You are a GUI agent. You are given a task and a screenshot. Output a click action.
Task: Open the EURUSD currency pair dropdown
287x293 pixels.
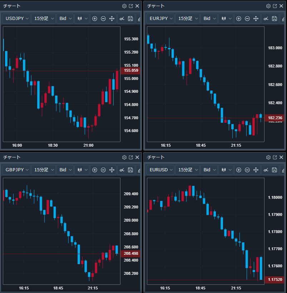(x=161, y=170)
